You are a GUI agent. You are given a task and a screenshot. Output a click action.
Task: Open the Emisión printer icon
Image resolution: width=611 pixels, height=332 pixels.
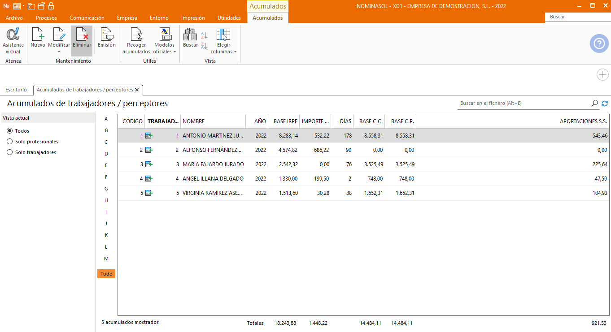coord(107,34)
